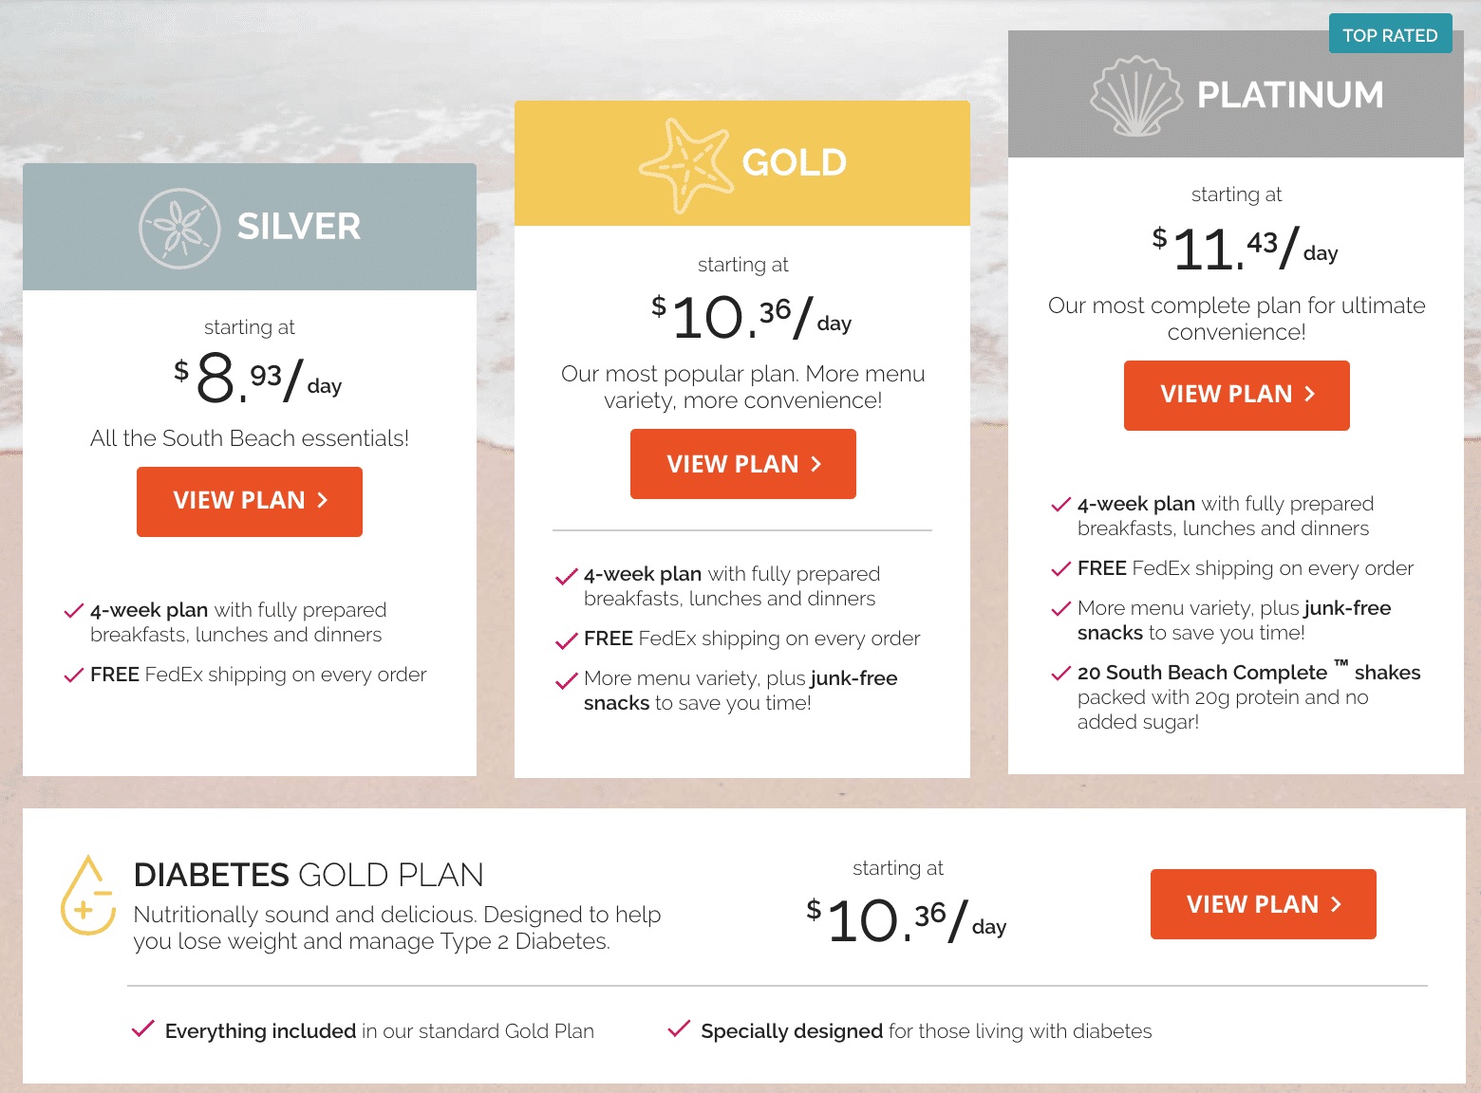The width and height of the screenshot is (1481, 1093).
Task: Click the Diabetes Gold Plan heading
Action: click(309, 875)
